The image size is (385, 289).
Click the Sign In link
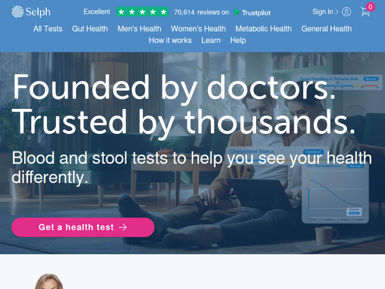click(x=323, y=11)
